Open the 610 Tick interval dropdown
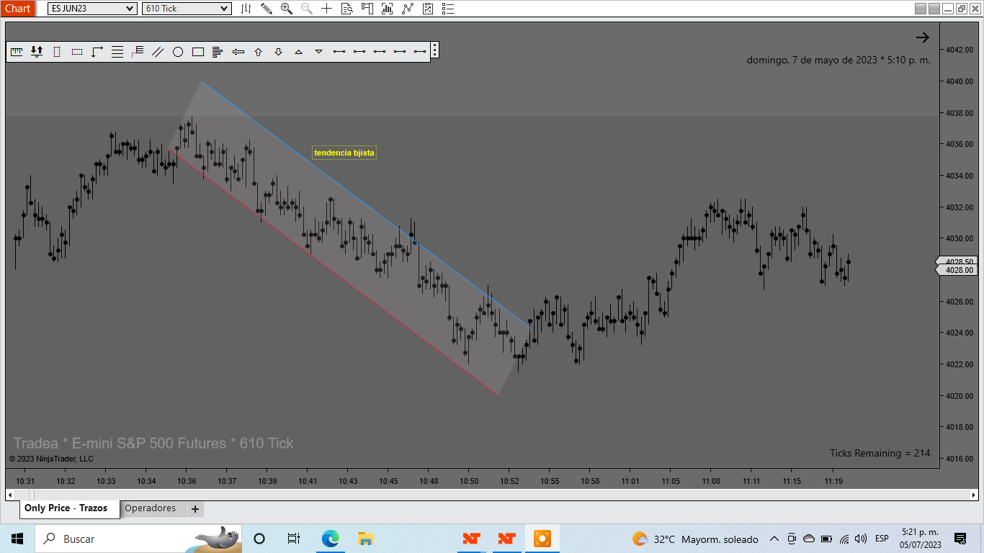Screen dimensions: 984x553 pyautogui.click(x=187, y=9)
